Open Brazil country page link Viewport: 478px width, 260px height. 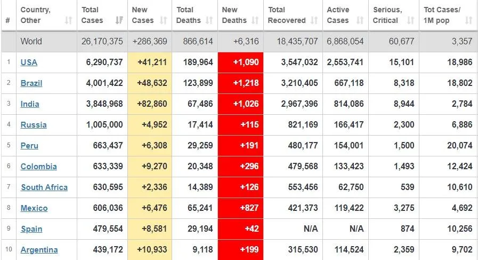click(31, 83)
